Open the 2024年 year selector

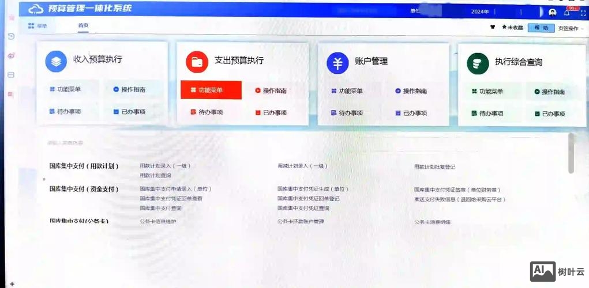[480, 12]
